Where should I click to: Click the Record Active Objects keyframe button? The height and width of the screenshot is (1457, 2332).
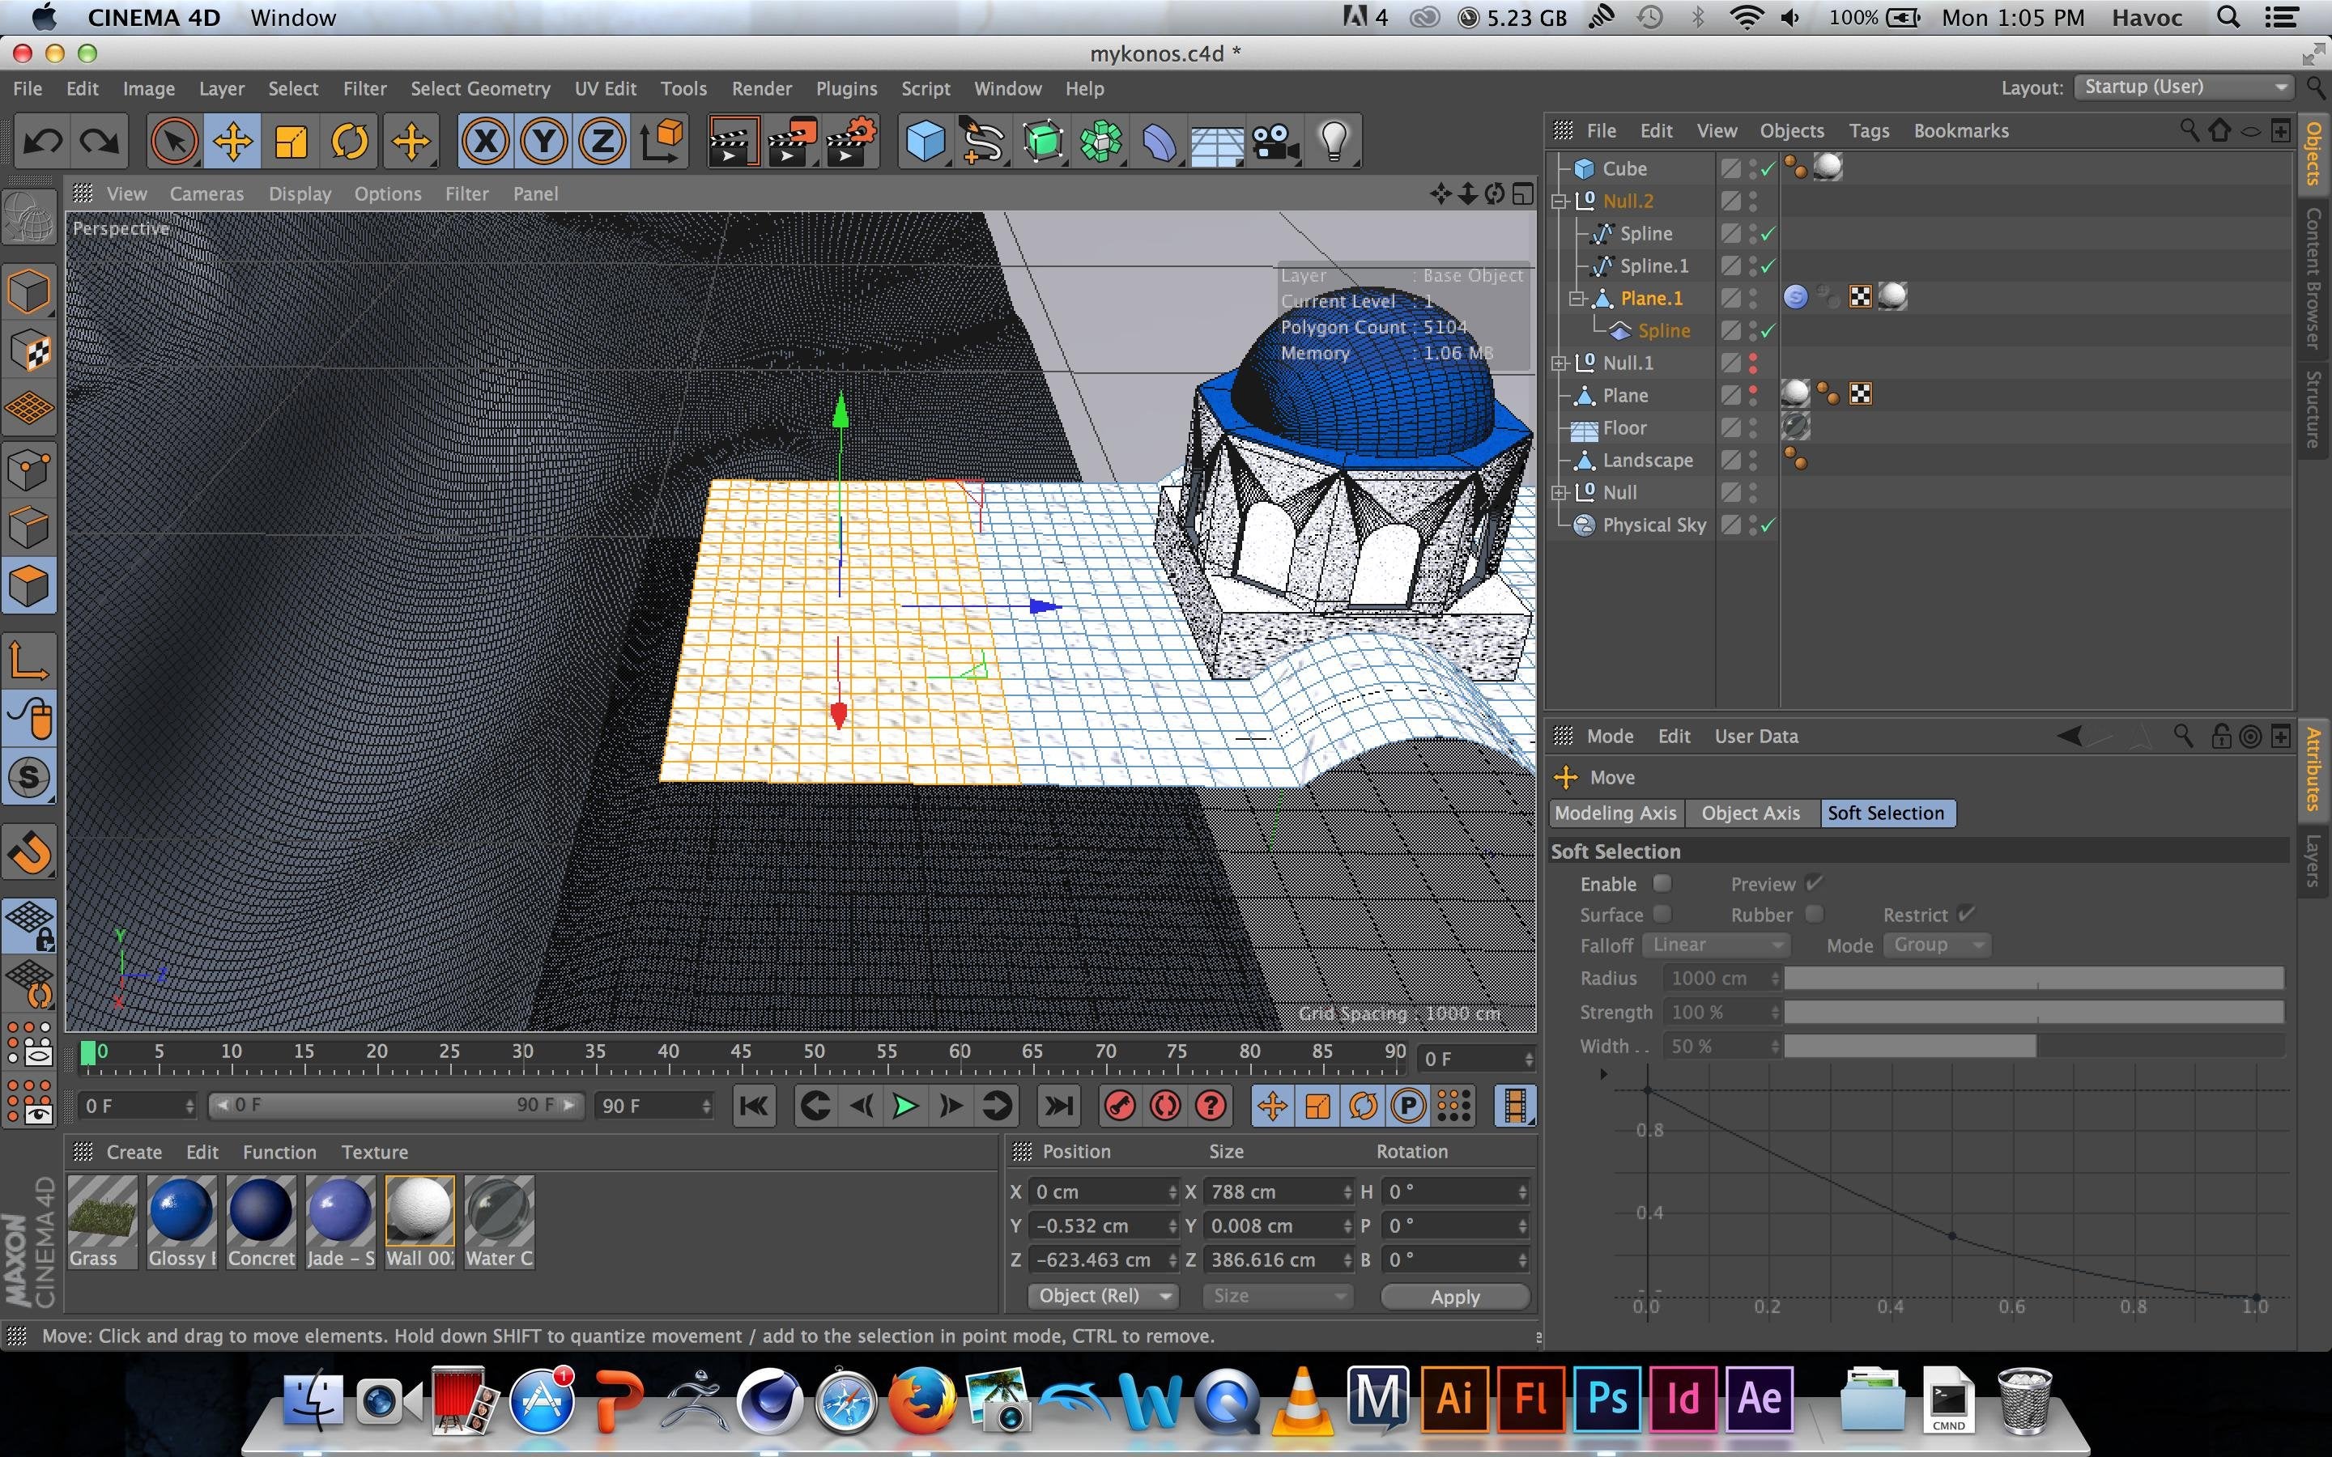coord(1119,1105)
